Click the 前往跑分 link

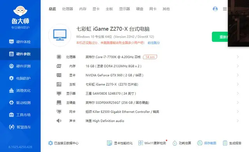point(154,43)
